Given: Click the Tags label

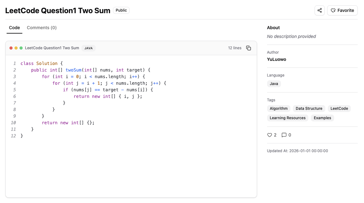Looking at the screenshot, I should pyautogui.click(x=271, y=100).
